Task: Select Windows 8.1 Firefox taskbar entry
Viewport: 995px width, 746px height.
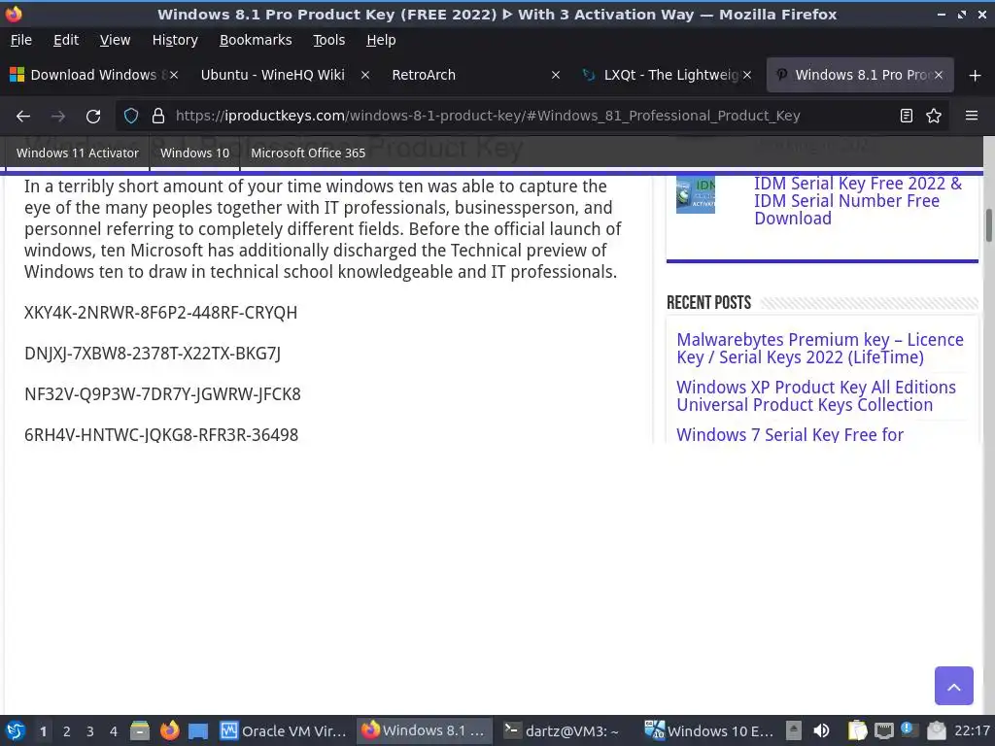Action: [x=424, y=730]
